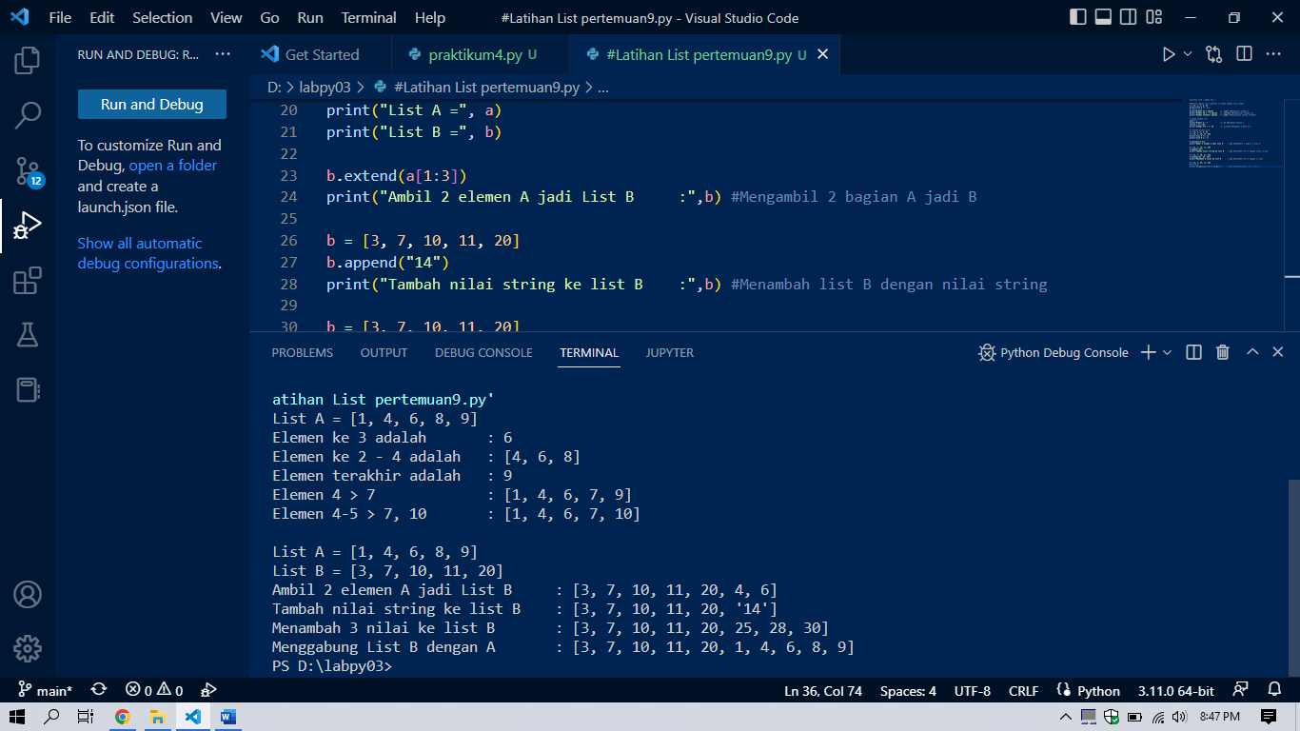Maximize the panel with chevron up icon

click(1252, 352)
